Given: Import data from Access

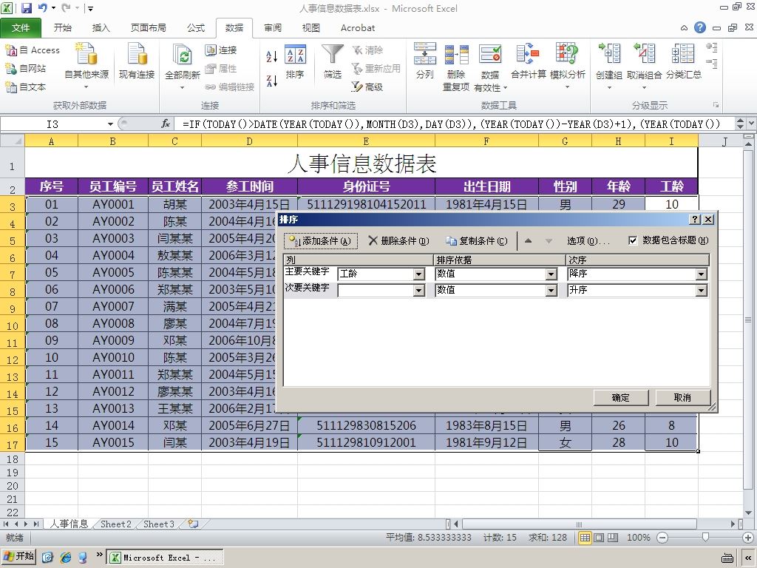Looking at the screenshot, I should [33, 50].
